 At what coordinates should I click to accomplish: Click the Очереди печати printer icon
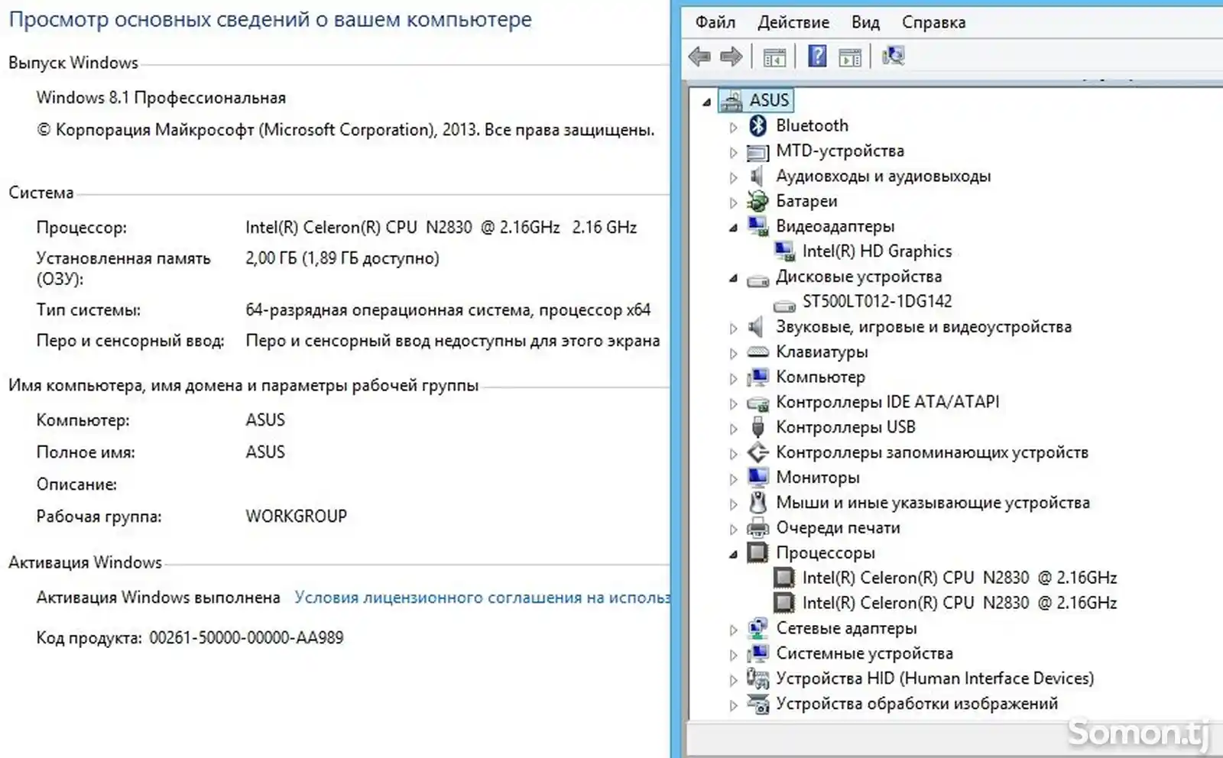click(x=757, y=527)
